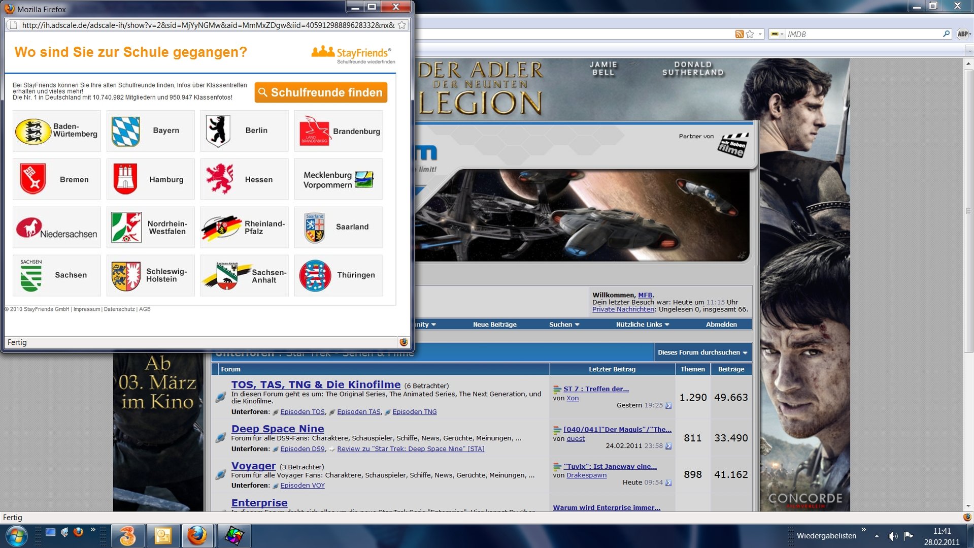
Task: Click the Windows Start button
Action: [x=16, y=536]
